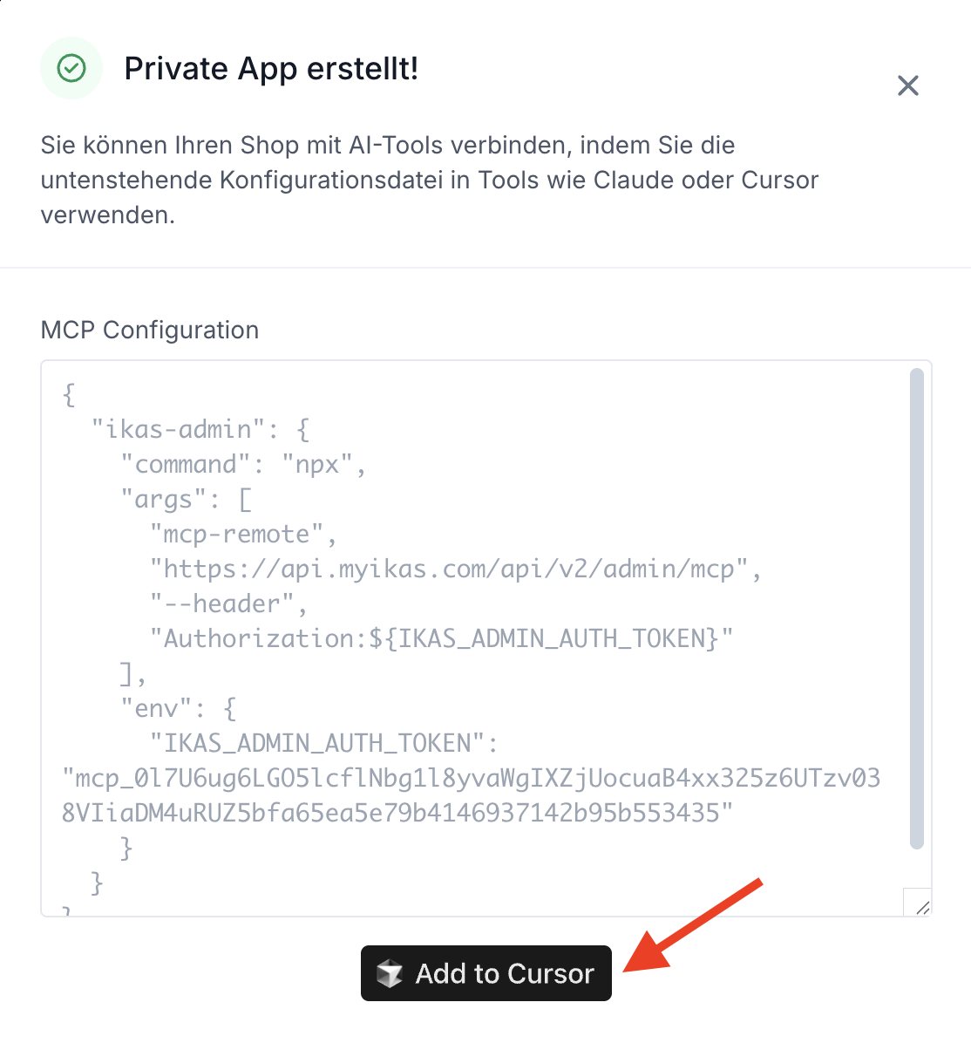The width and height of the screenshot is (971, 1050).
Task: Click the "--header" argument line
Action: click(x=228, y=603)
